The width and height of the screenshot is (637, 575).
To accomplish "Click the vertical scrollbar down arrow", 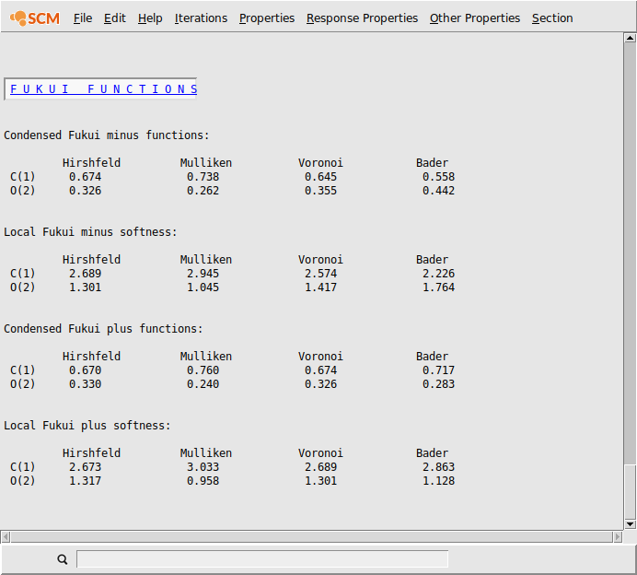I will tap(630, 524).
